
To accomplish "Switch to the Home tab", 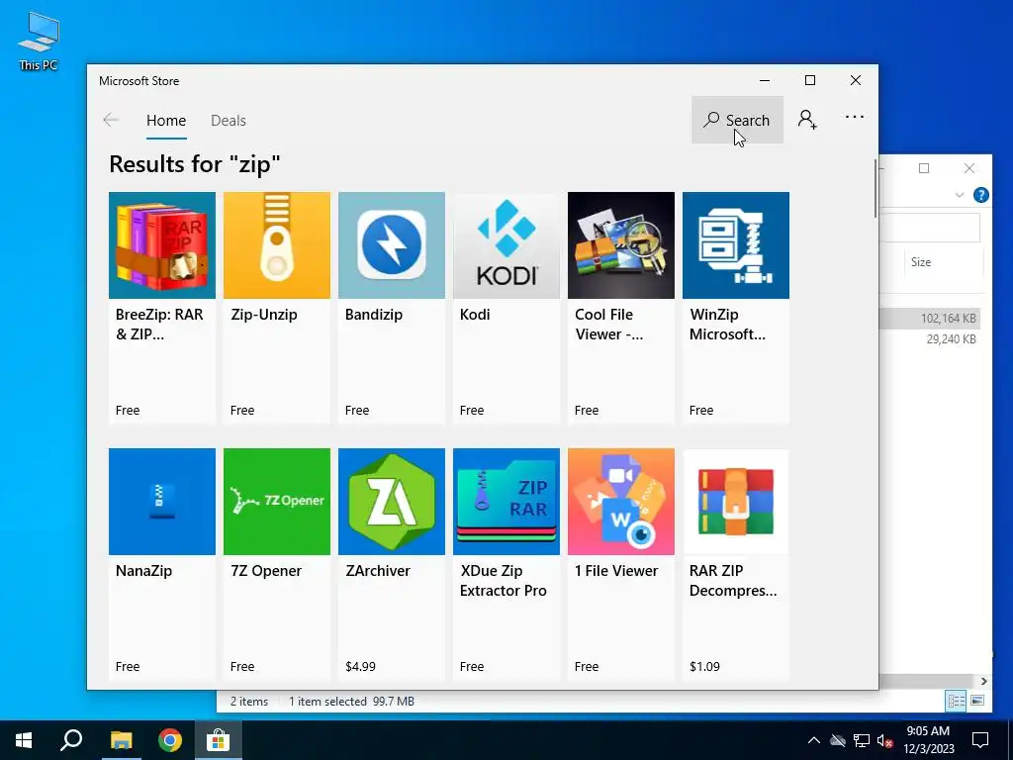I will tap(166, 120).
